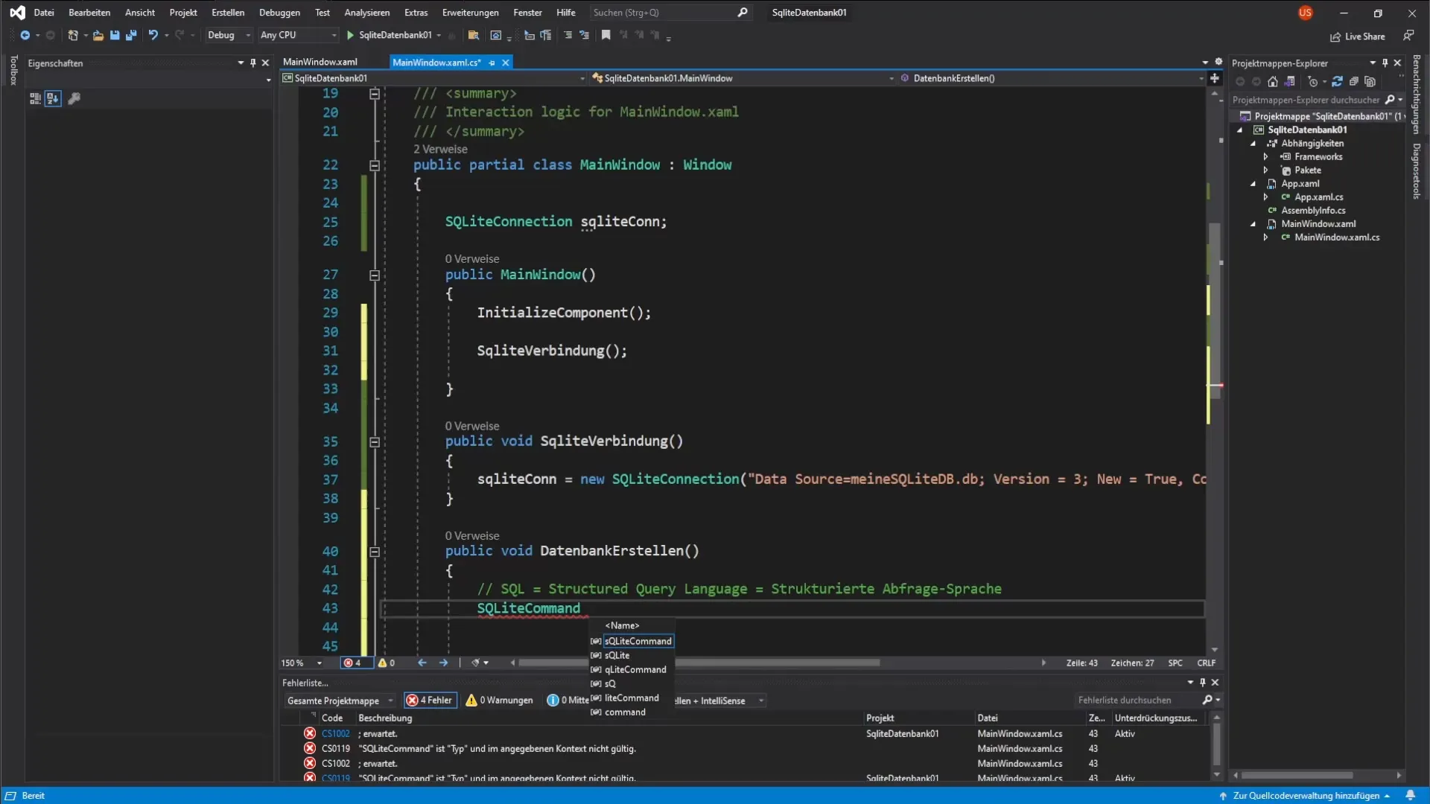Image resolution: width=1430 pixels, height=804 pixels.
Task: Collapse the DatenbankErstellen method at line 40
Action: [x=375, y=552]
